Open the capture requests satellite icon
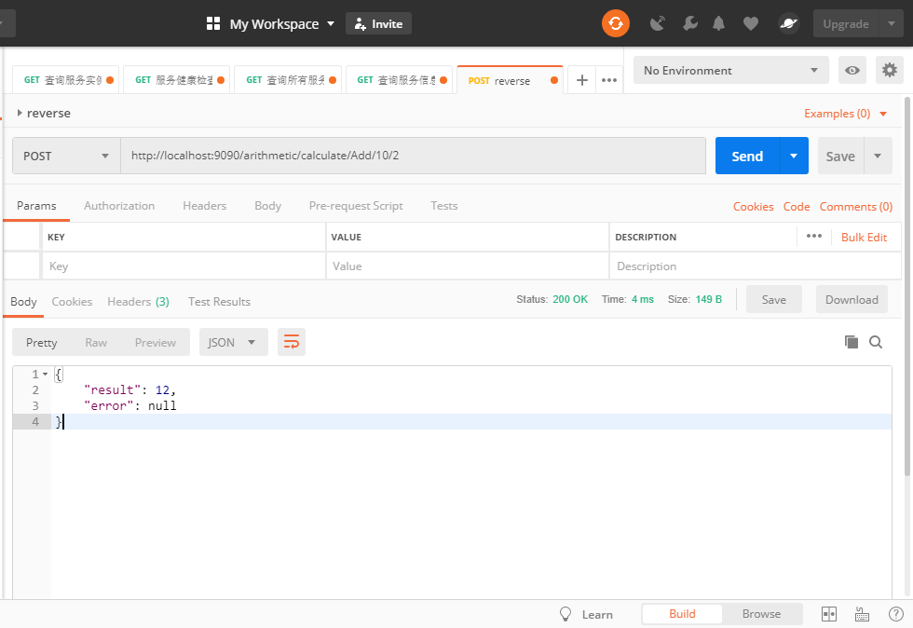The height and width of the screenshot is (628, 913). coord(658,24)
